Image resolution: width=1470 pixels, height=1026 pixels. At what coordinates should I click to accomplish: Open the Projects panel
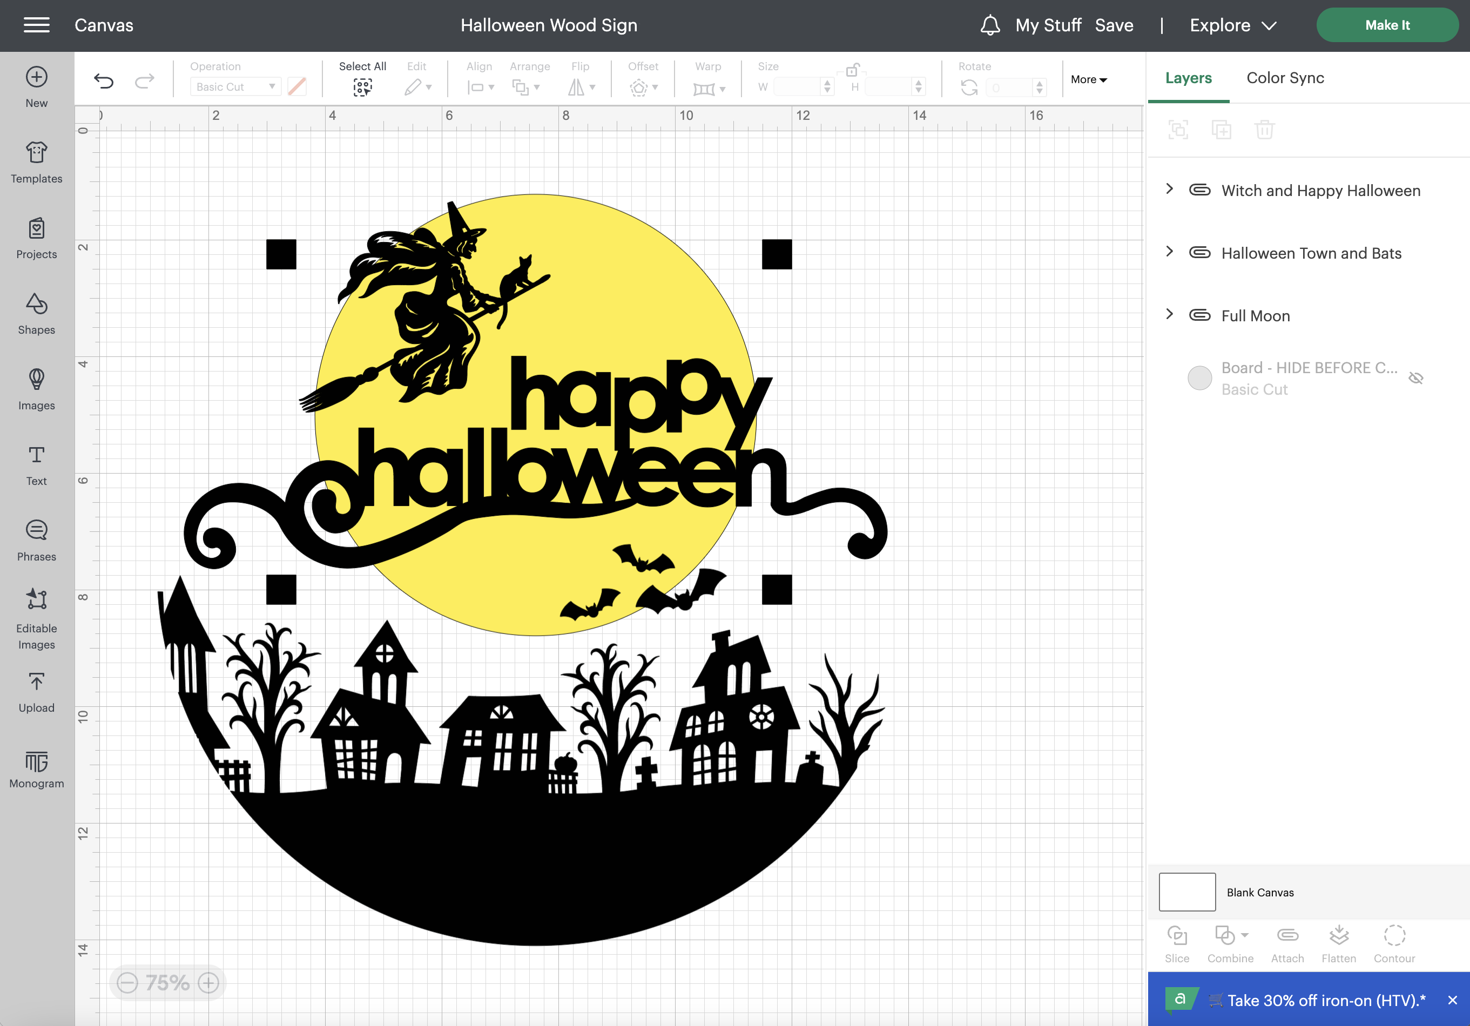pyautogui.click(x=37, y=238)
